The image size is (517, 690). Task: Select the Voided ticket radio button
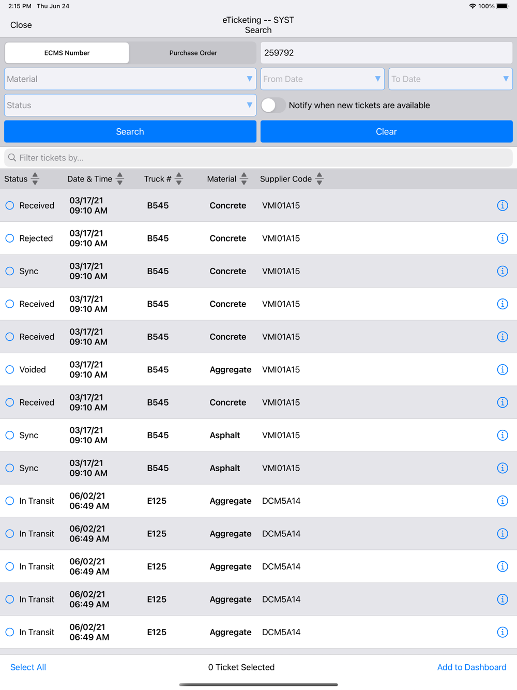(10, 370)
